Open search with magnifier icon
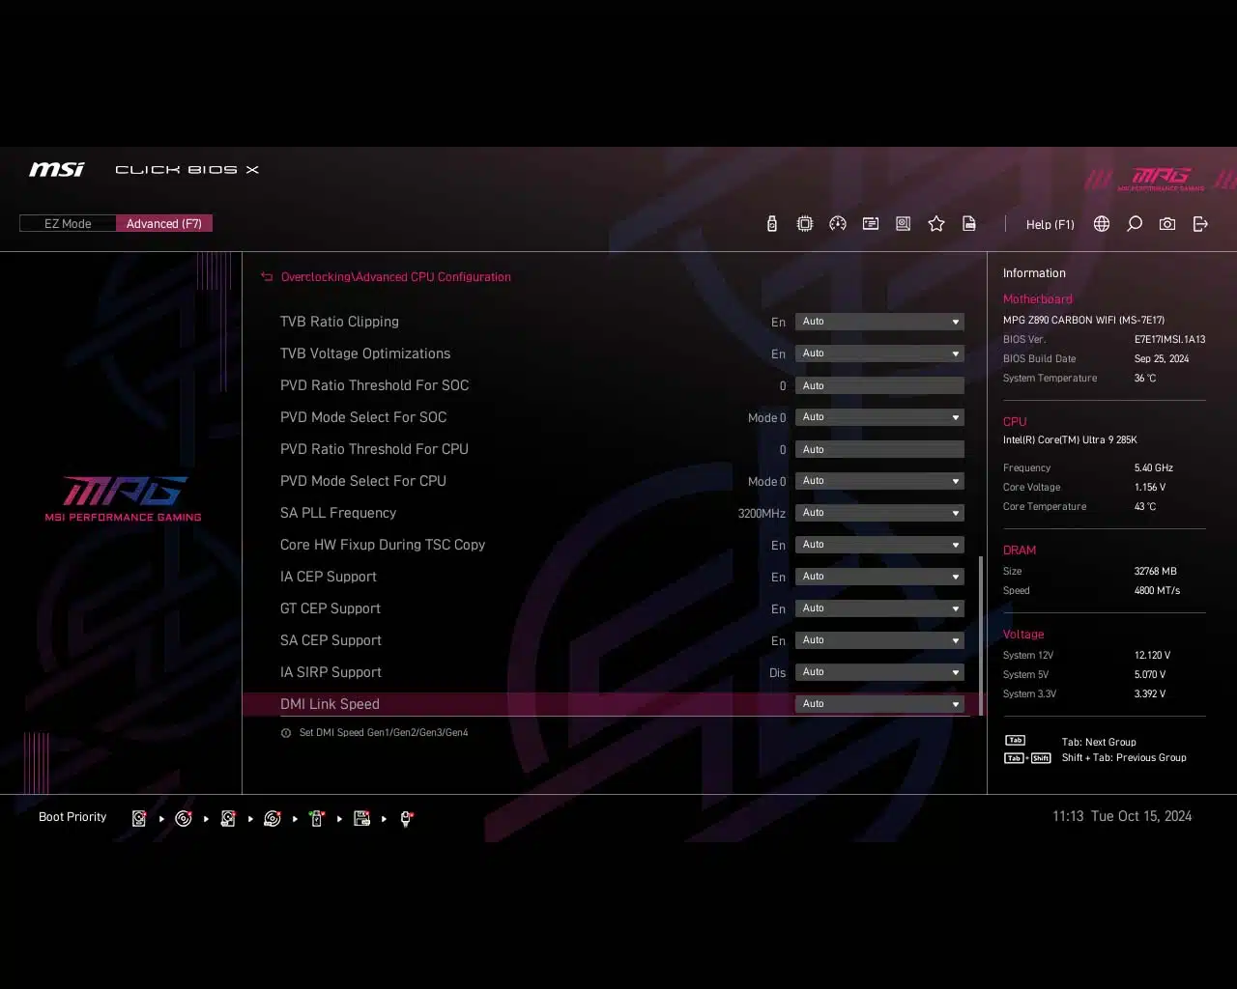This screenshot has height=989, width=1237. coord(1135,224)
